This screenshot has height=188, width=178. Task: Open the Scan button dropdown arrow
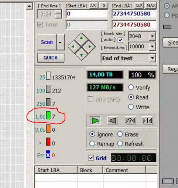(60, 42)
